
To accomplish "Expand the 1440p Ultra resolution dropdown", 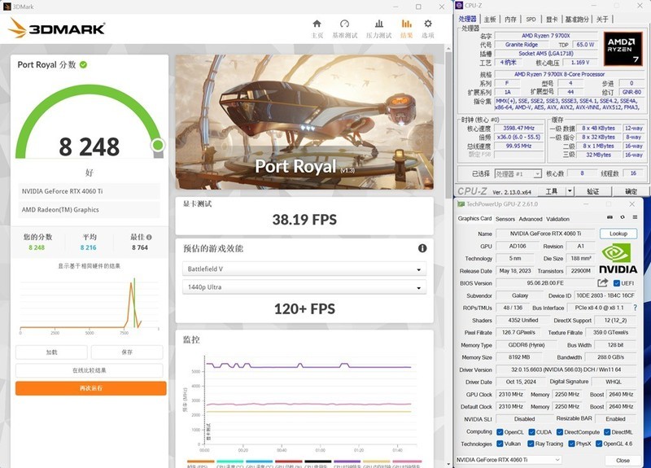I will click(301, 287).
